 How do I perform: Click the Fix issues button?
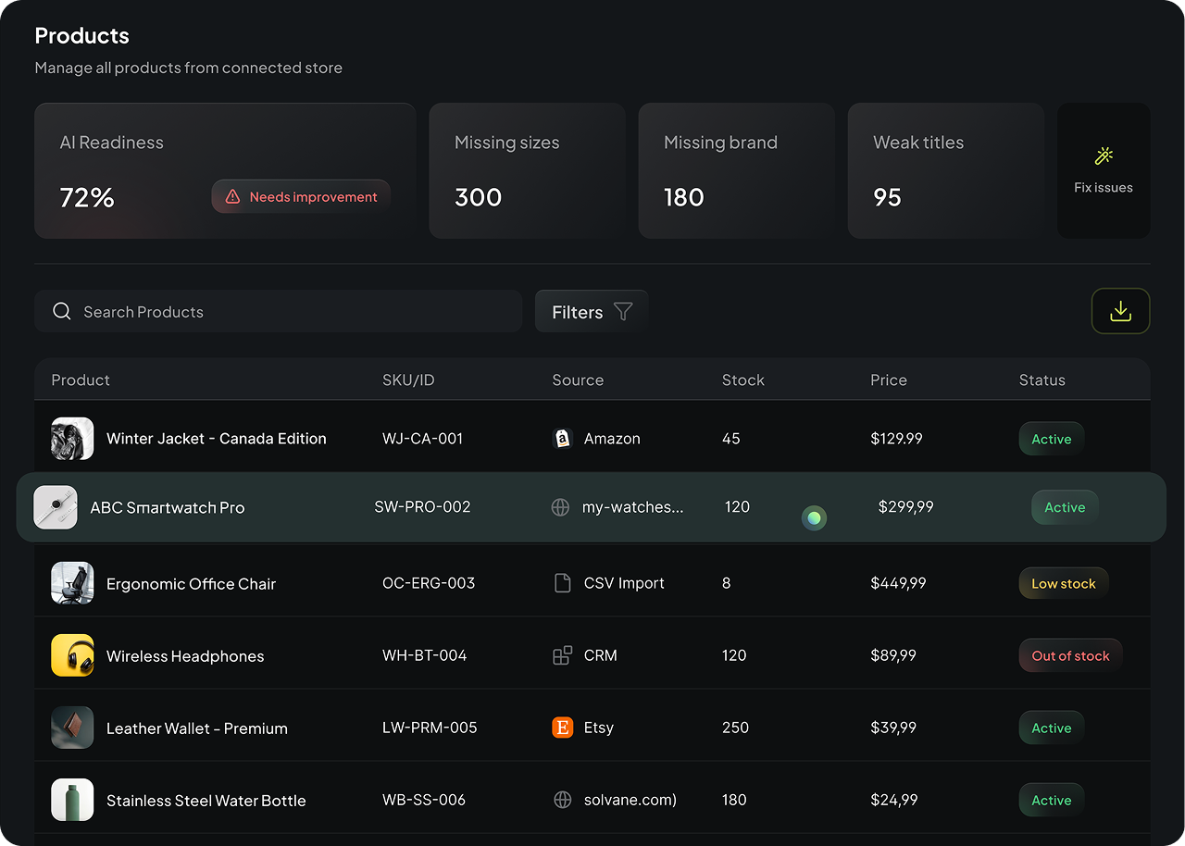click(x=1104, y=170)
